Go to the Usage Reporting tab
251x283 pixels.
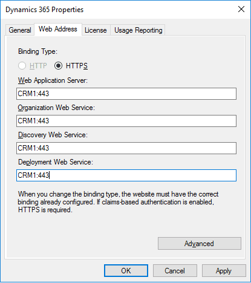(x=138, y=30)
